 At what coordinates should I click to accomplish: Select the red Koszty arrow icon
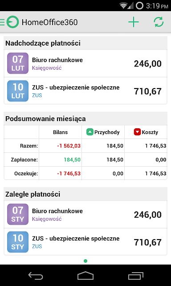[137, 132]
